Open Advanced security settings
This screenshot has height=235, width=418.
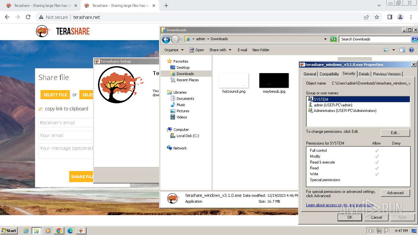click(395, 193)
